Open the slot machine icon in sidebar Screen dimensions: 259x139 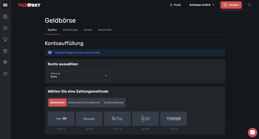[5, 16]
